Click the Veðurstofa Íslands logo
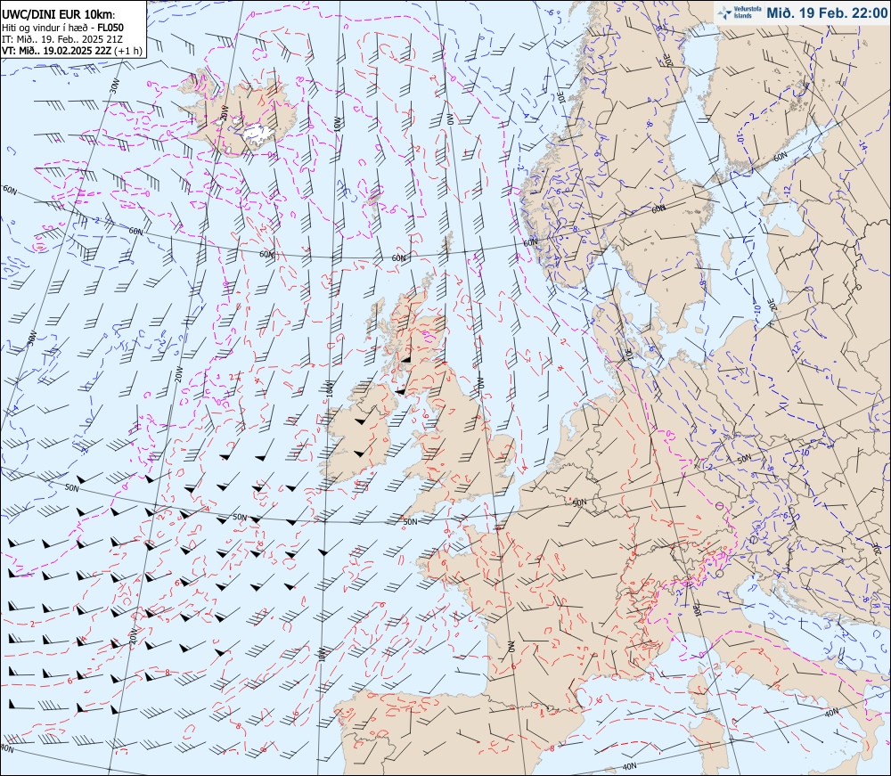The image size is (891, 776). [739, 12]
